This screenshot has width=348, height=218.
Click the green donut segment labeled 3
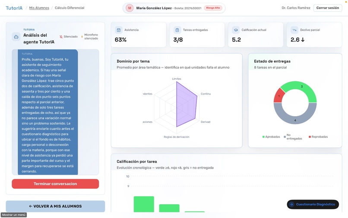pyautogui.click(x=302, y=87)
